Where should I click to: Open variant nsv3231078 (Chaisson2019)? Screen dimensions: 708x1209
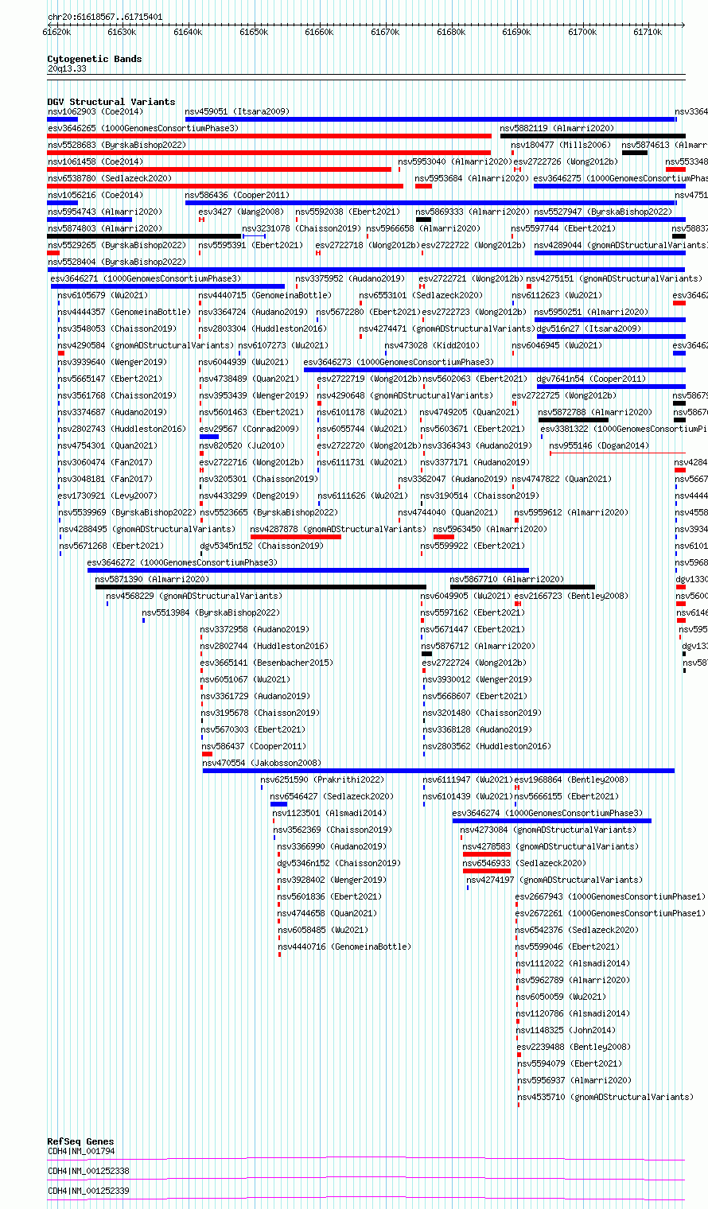pyautogui.click(x=301, y=229)
